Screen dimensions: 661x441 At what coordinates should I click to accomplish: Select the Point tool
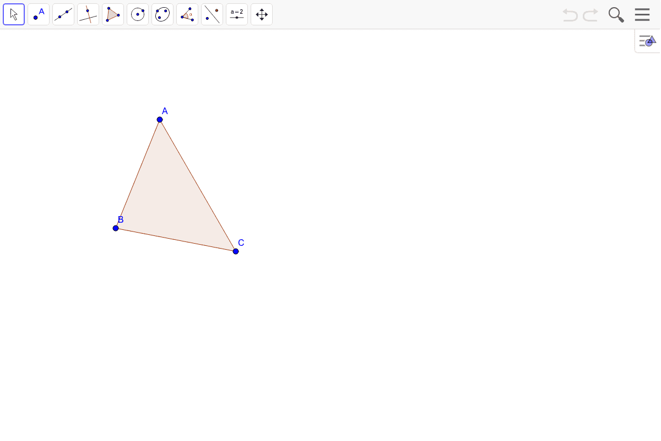click(39, 14)
